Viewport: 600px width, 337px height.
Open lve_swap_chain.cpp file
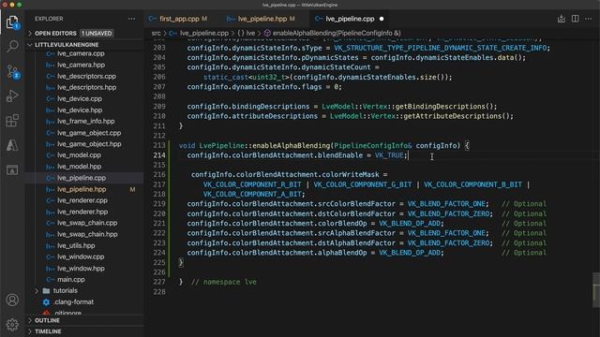click(x=87, y=223)
